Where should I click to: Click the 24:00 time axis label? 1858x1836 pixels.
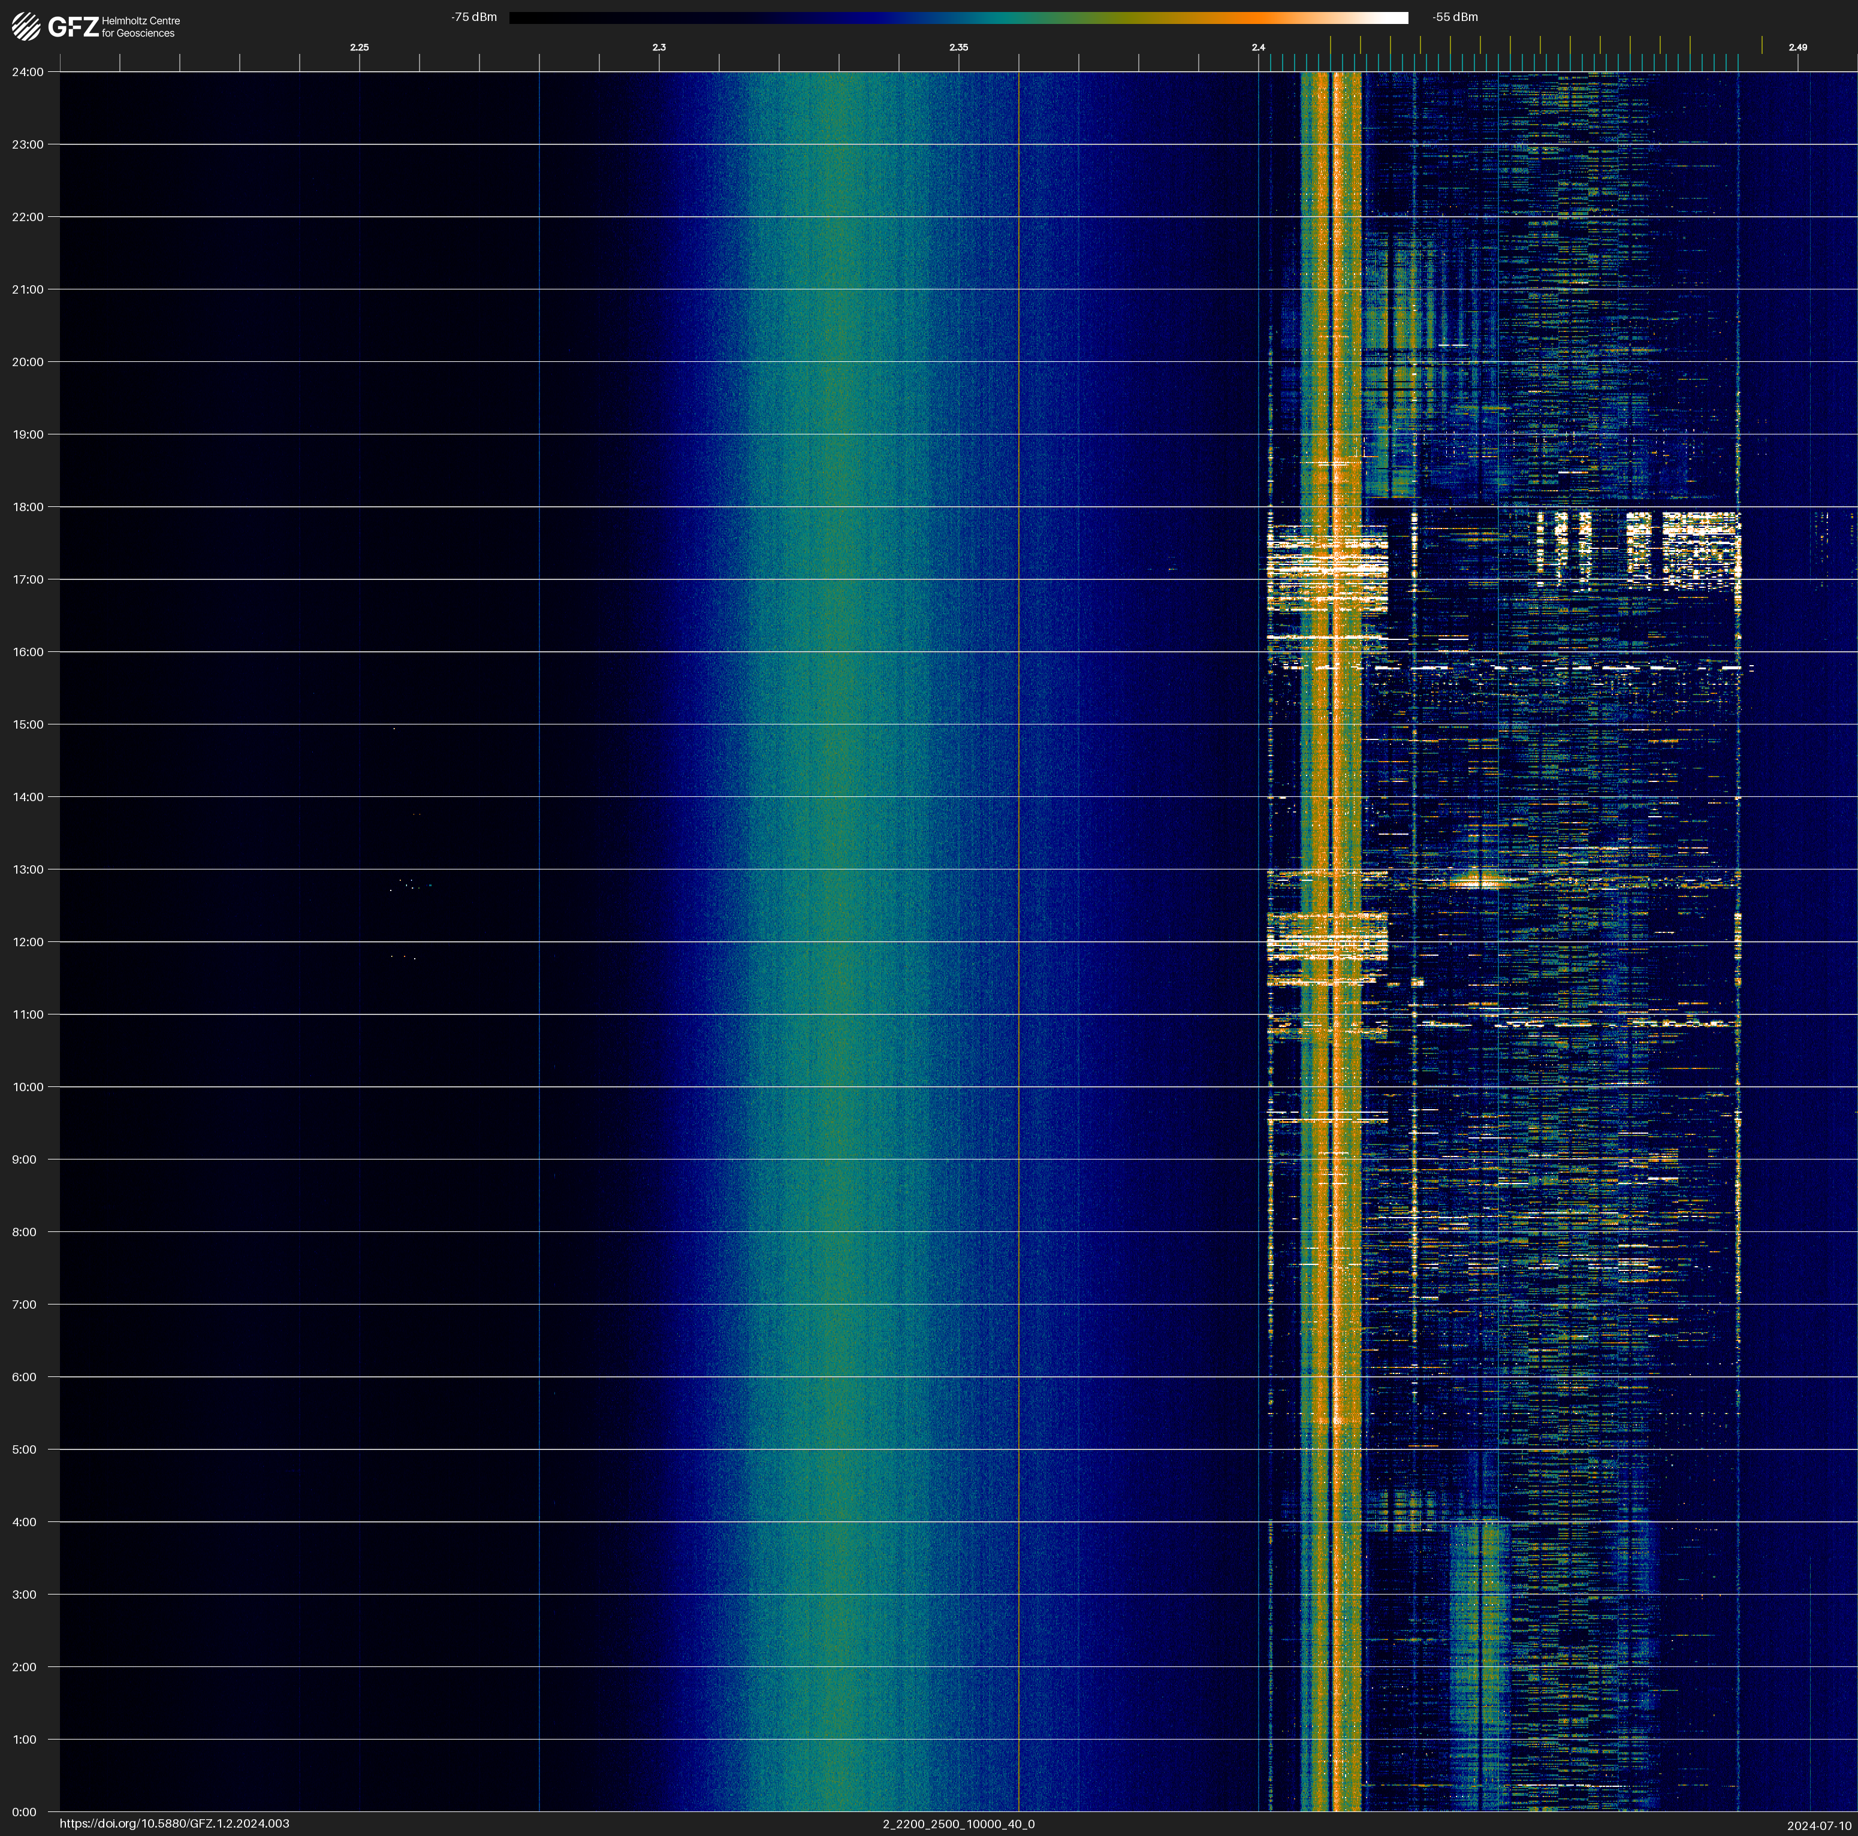pyautogui.click(x=27, y=72)
